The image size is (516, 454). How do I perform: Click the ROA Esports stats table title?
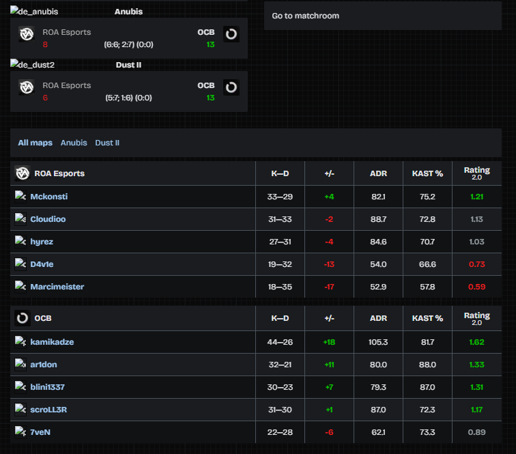click(59, 173)
